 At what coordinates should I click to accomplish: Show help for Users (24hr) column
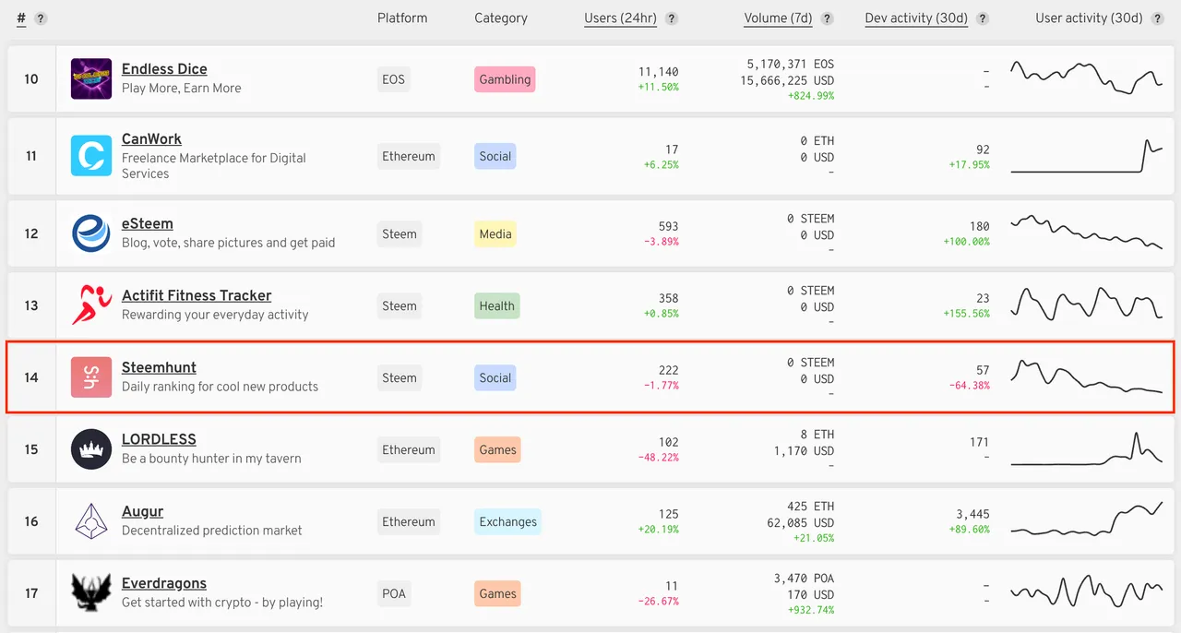click(x=672, y=18)
